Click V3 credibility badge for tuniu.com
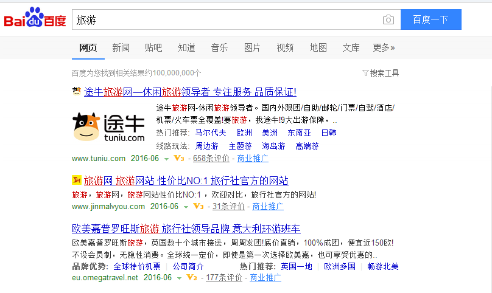Viewport: 492px width, 293px height. (179, 159)
